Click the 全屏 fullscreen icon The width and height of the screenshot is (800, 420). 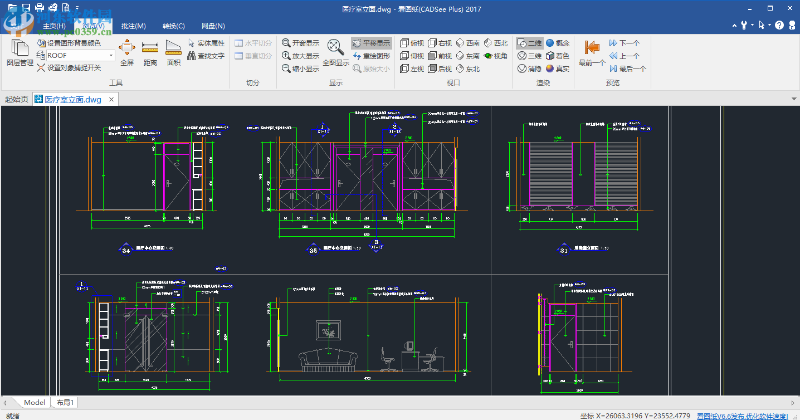127,52
